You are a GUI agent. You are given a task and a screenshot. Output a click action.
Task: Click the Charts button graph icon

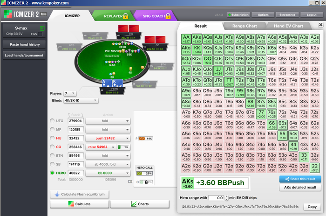(x=134, y=204)
